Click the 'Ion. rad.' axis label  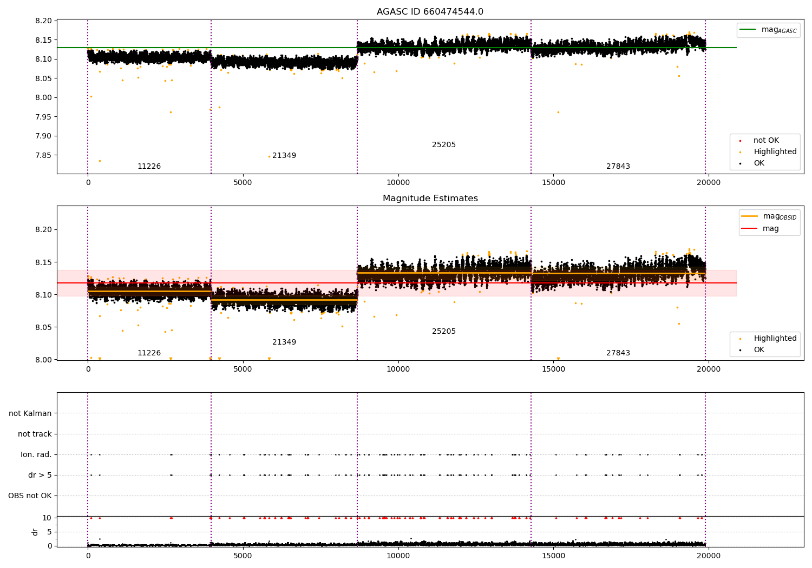36,455
